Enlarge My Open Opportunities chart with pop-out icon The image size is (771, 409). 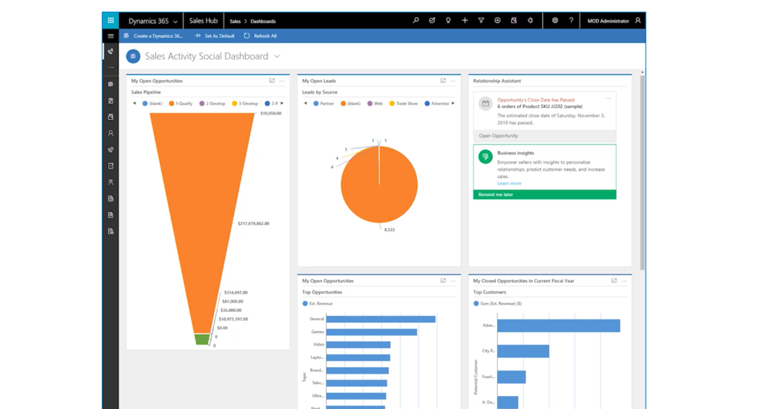(x=272, y=81)
